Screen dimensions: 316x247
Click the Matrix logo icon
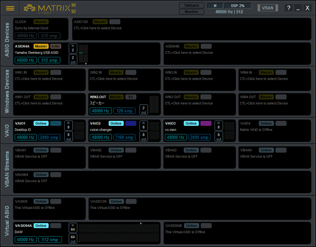[30, 8]
